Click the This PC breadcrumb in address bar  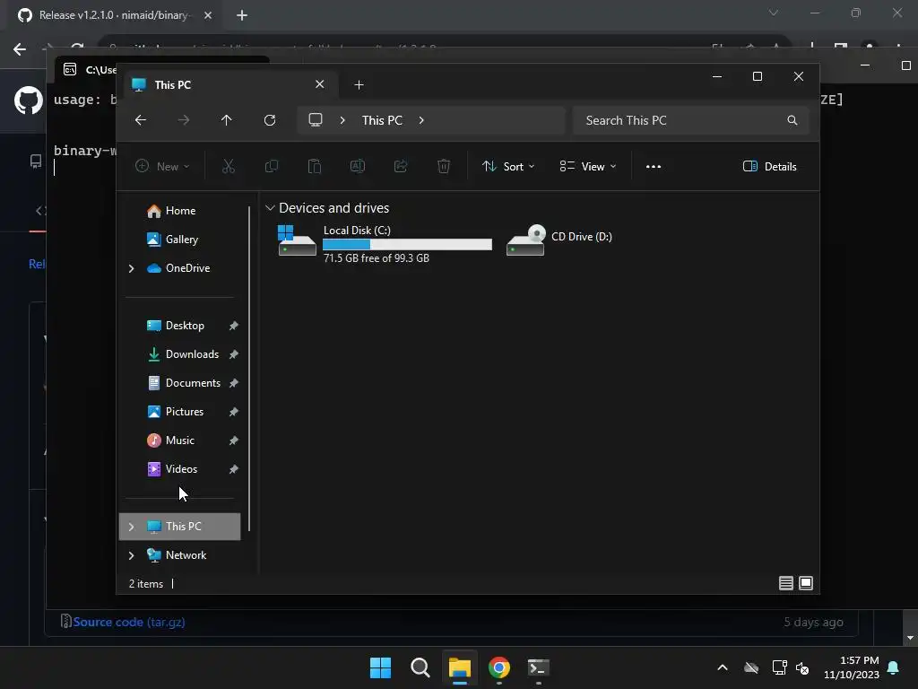click(x=382, y=120)
